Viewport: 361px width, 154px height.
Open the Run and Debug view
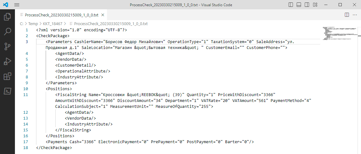(x=7, y=62)
